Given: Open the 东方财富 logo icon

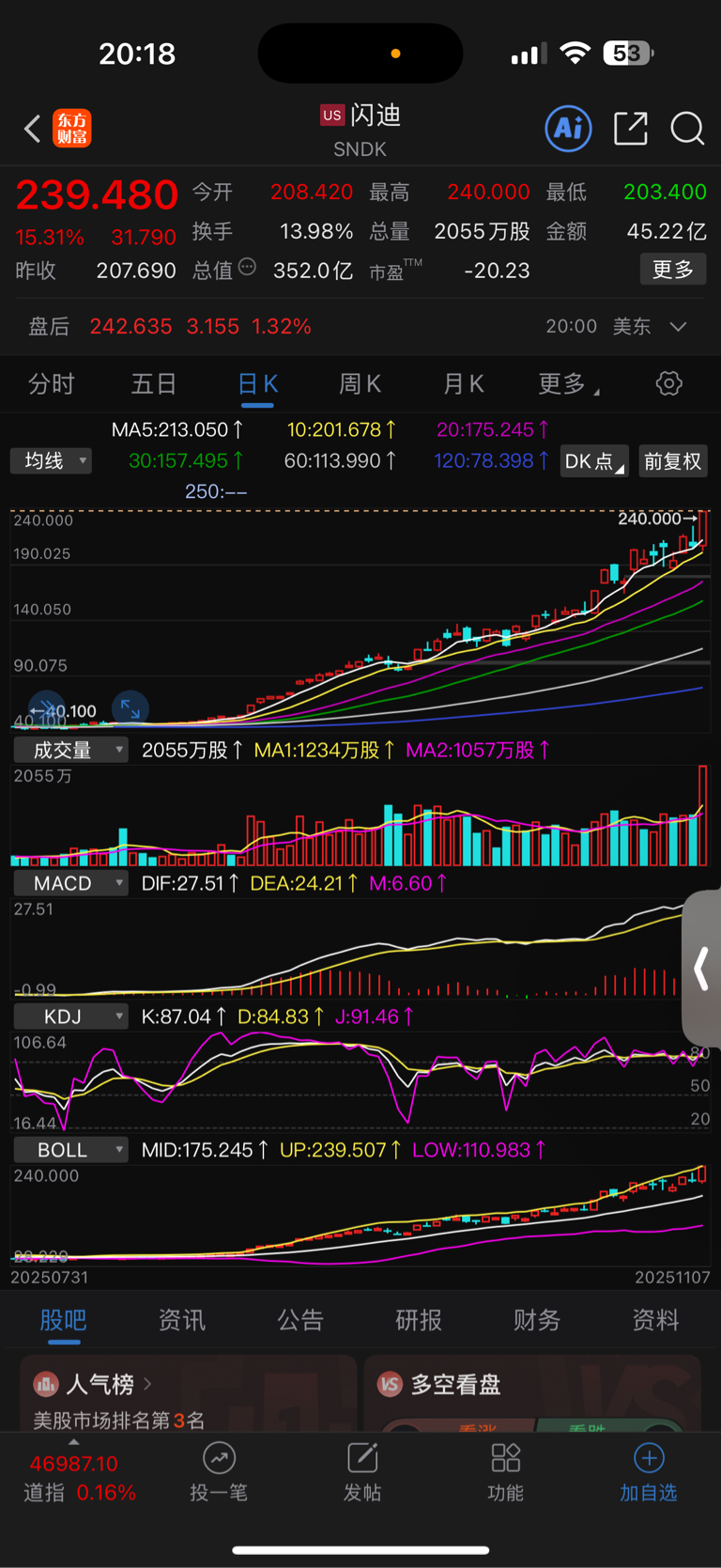Looking at the screenshot, I should [x=72, y=129].
